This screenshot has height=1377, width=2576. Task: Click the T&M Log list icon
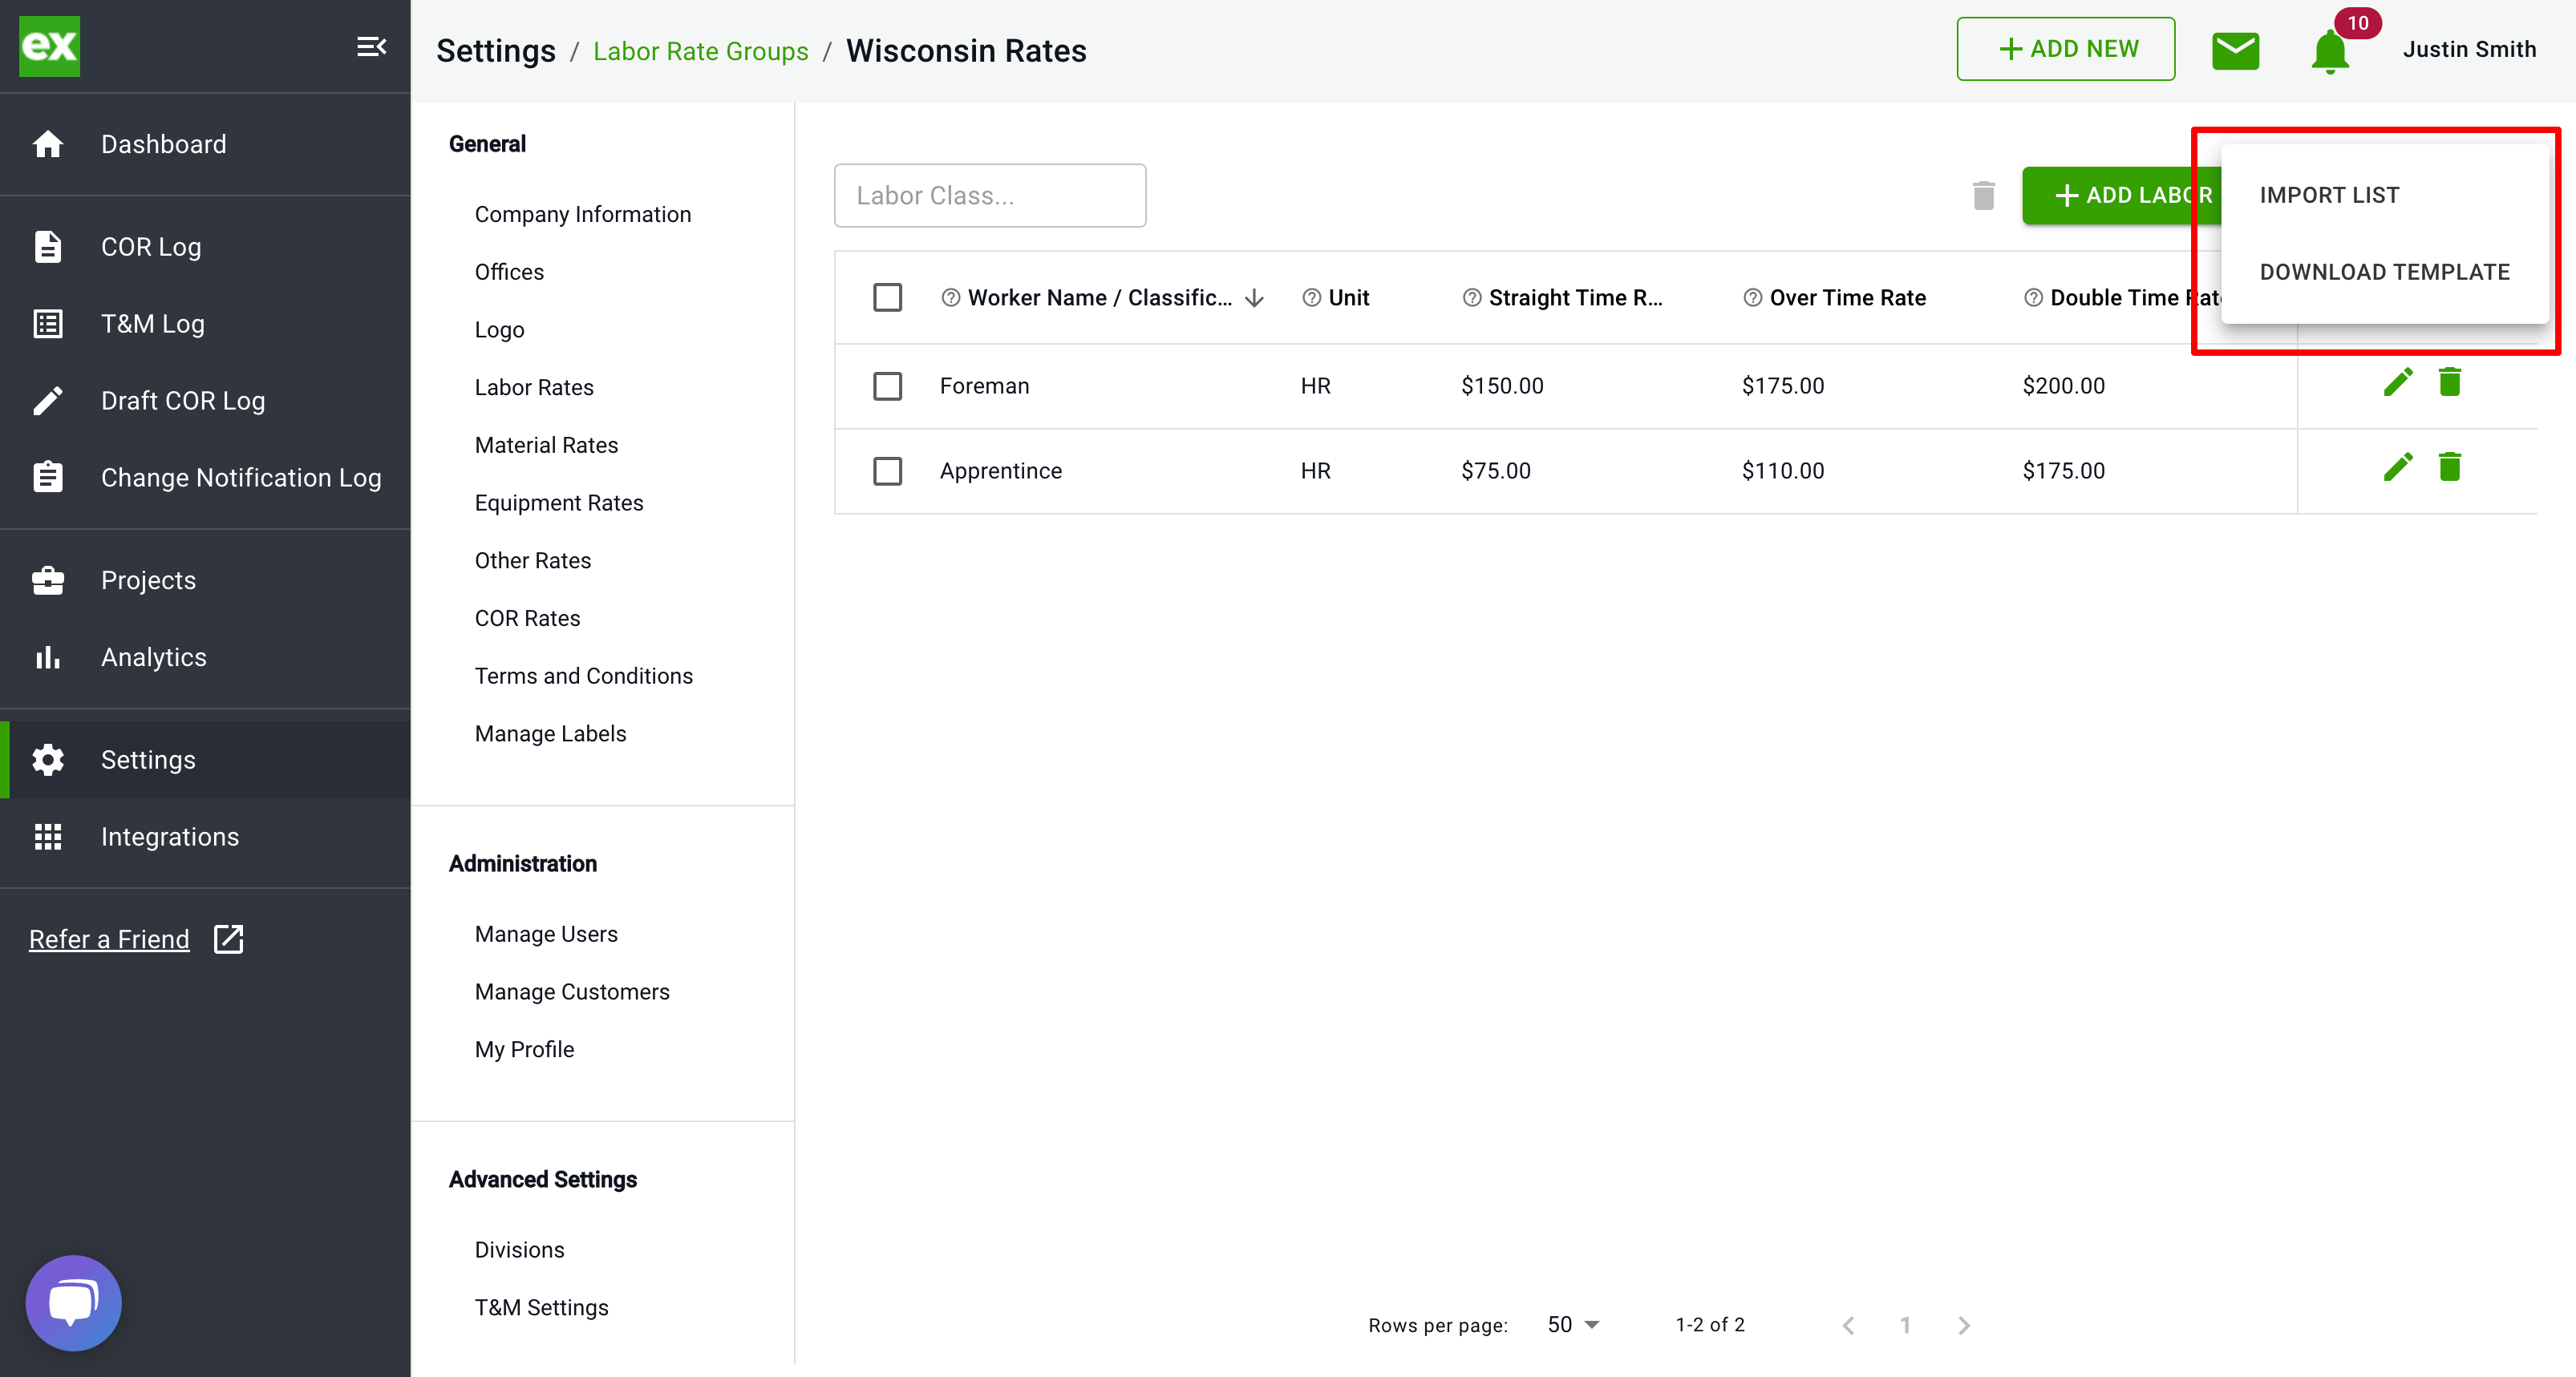[48, 324]
